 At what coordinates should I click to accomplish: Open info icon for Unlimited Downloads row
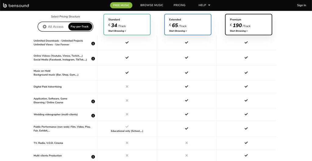tap(93, 44)
